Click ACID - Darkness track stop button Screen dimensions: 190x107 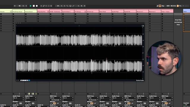pos(50,94)
